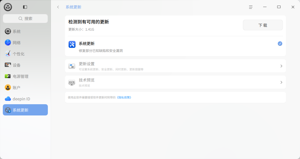Select deepin ID in the sidebar

pos(25,99)
